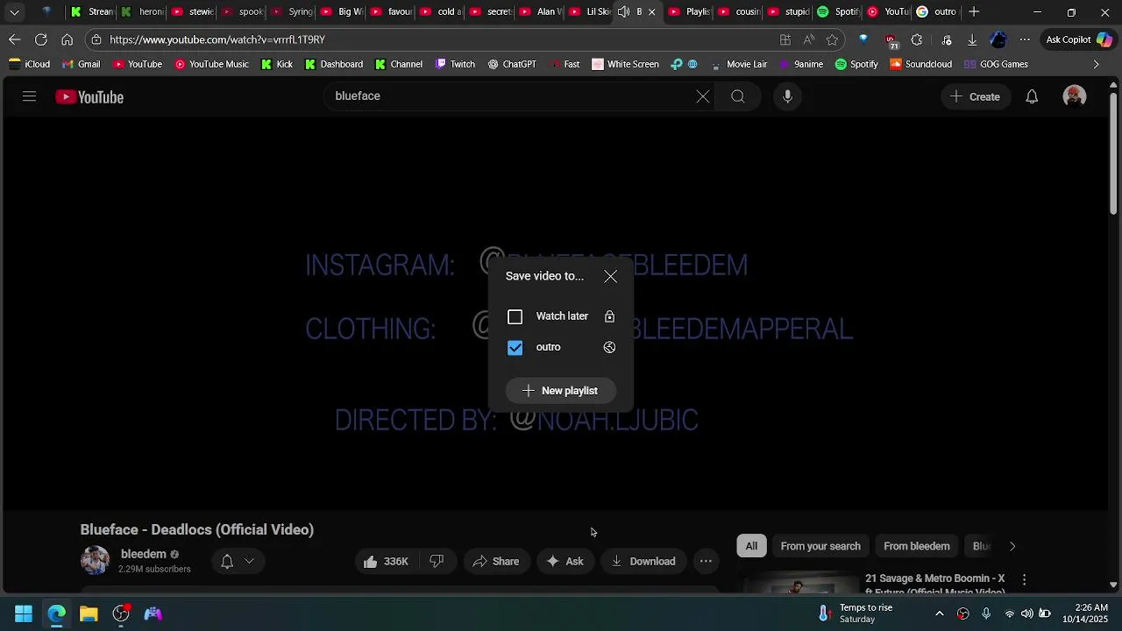
Task: Go to the YouTube home logo
Action: tap(89, 97)
